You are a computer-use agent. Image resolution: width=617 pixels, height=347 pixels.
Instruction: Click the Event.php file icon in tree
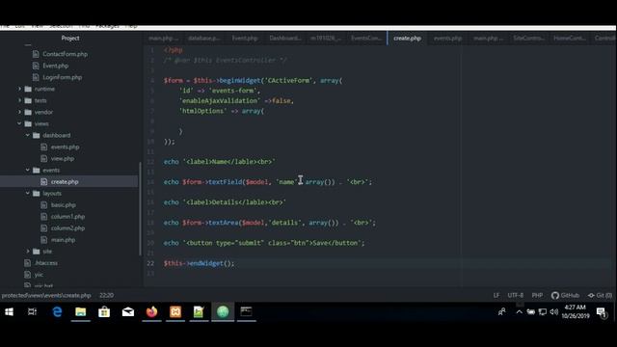(36, 66)
